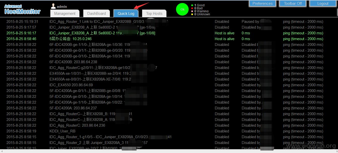Click 'Host is alive' on the 10.25.0.246 row
Viewport: 338px width, 153px height.
click(224, 39)
